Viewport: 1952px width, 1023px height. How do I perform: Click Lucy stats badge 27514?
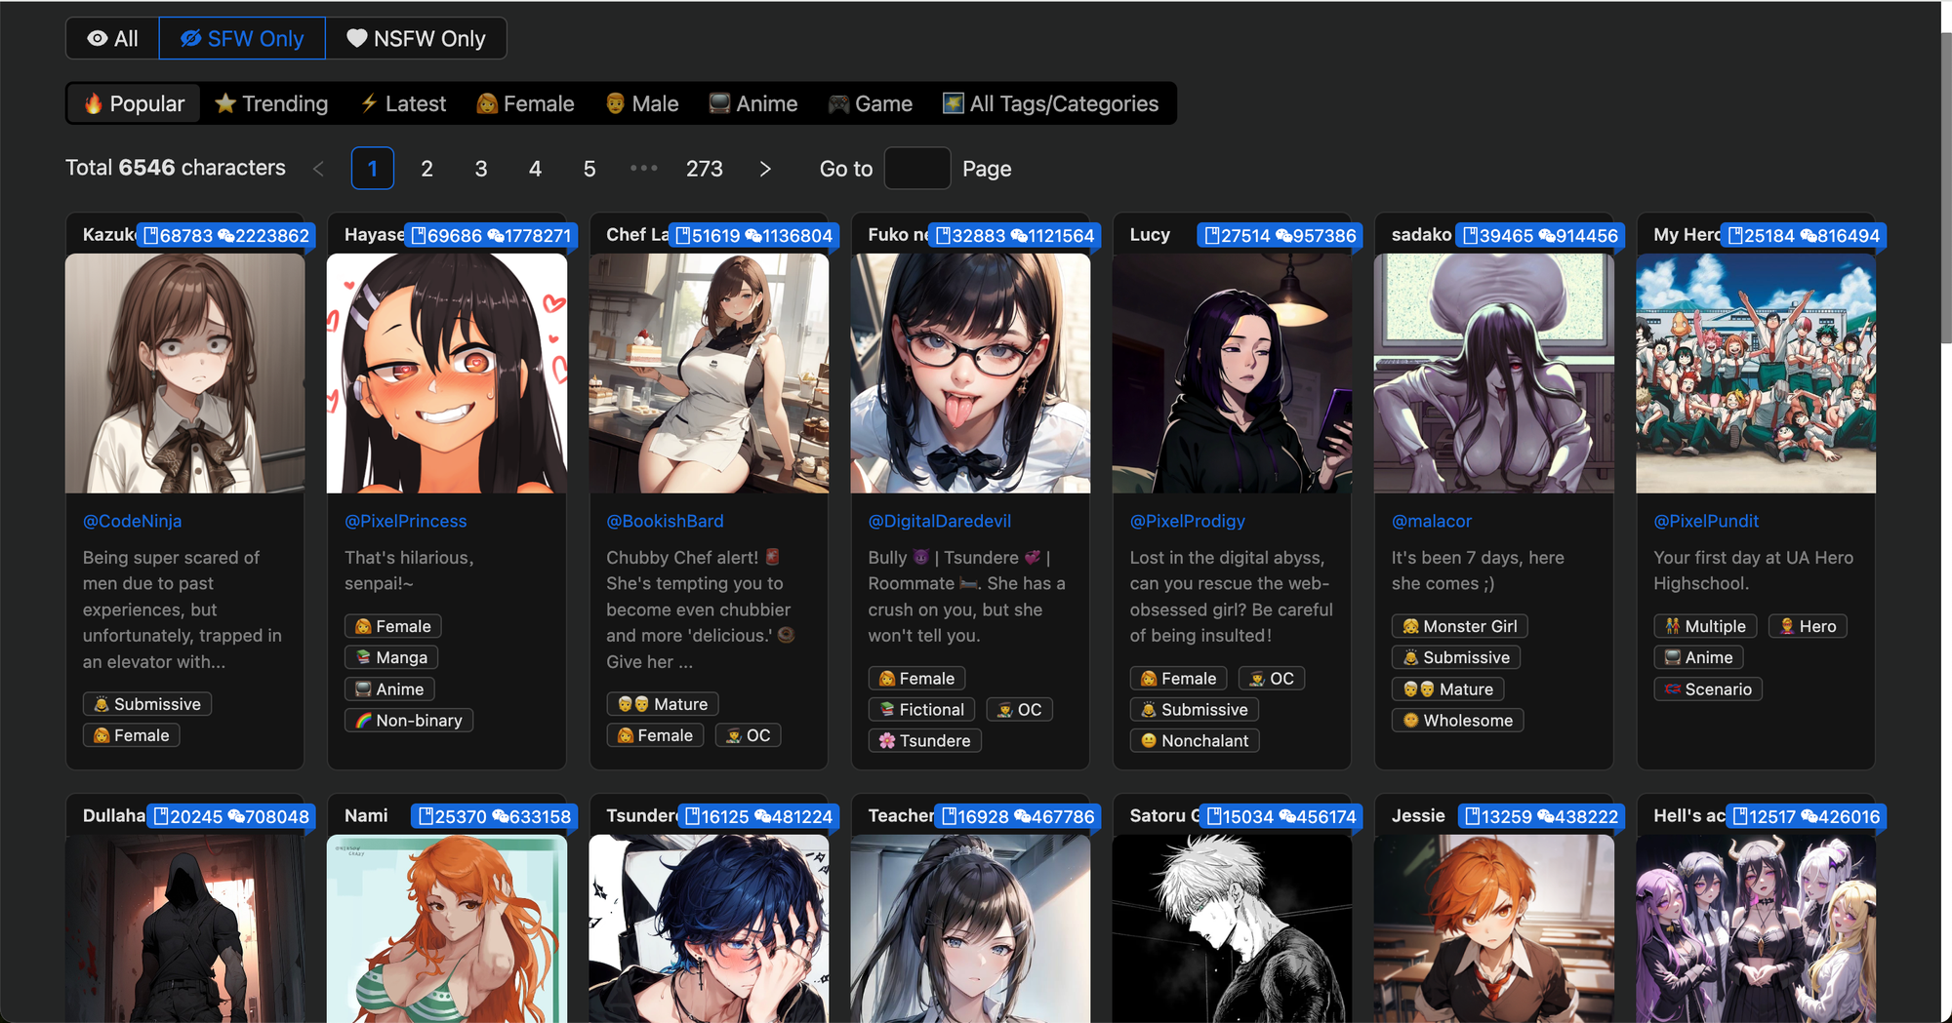point(1281,235)
